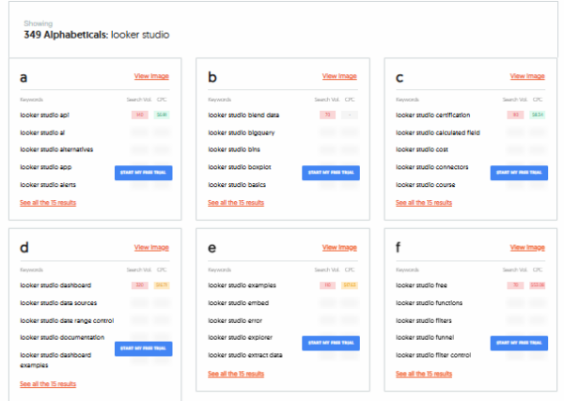The height and width of the screenshot is (401, 564).
Task: Click search volume badge for 'looker studio free'
Action: coord(515,285)
